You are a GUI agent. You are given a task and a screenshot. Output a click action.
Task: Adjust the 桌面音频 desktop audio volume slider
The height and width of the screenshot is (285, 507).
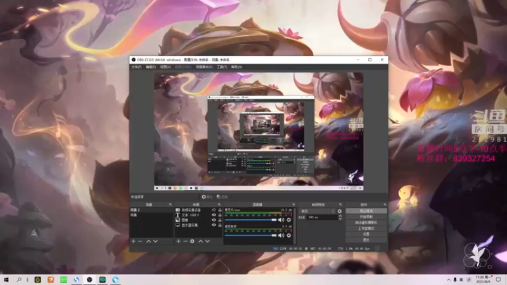tap(251, 236)
